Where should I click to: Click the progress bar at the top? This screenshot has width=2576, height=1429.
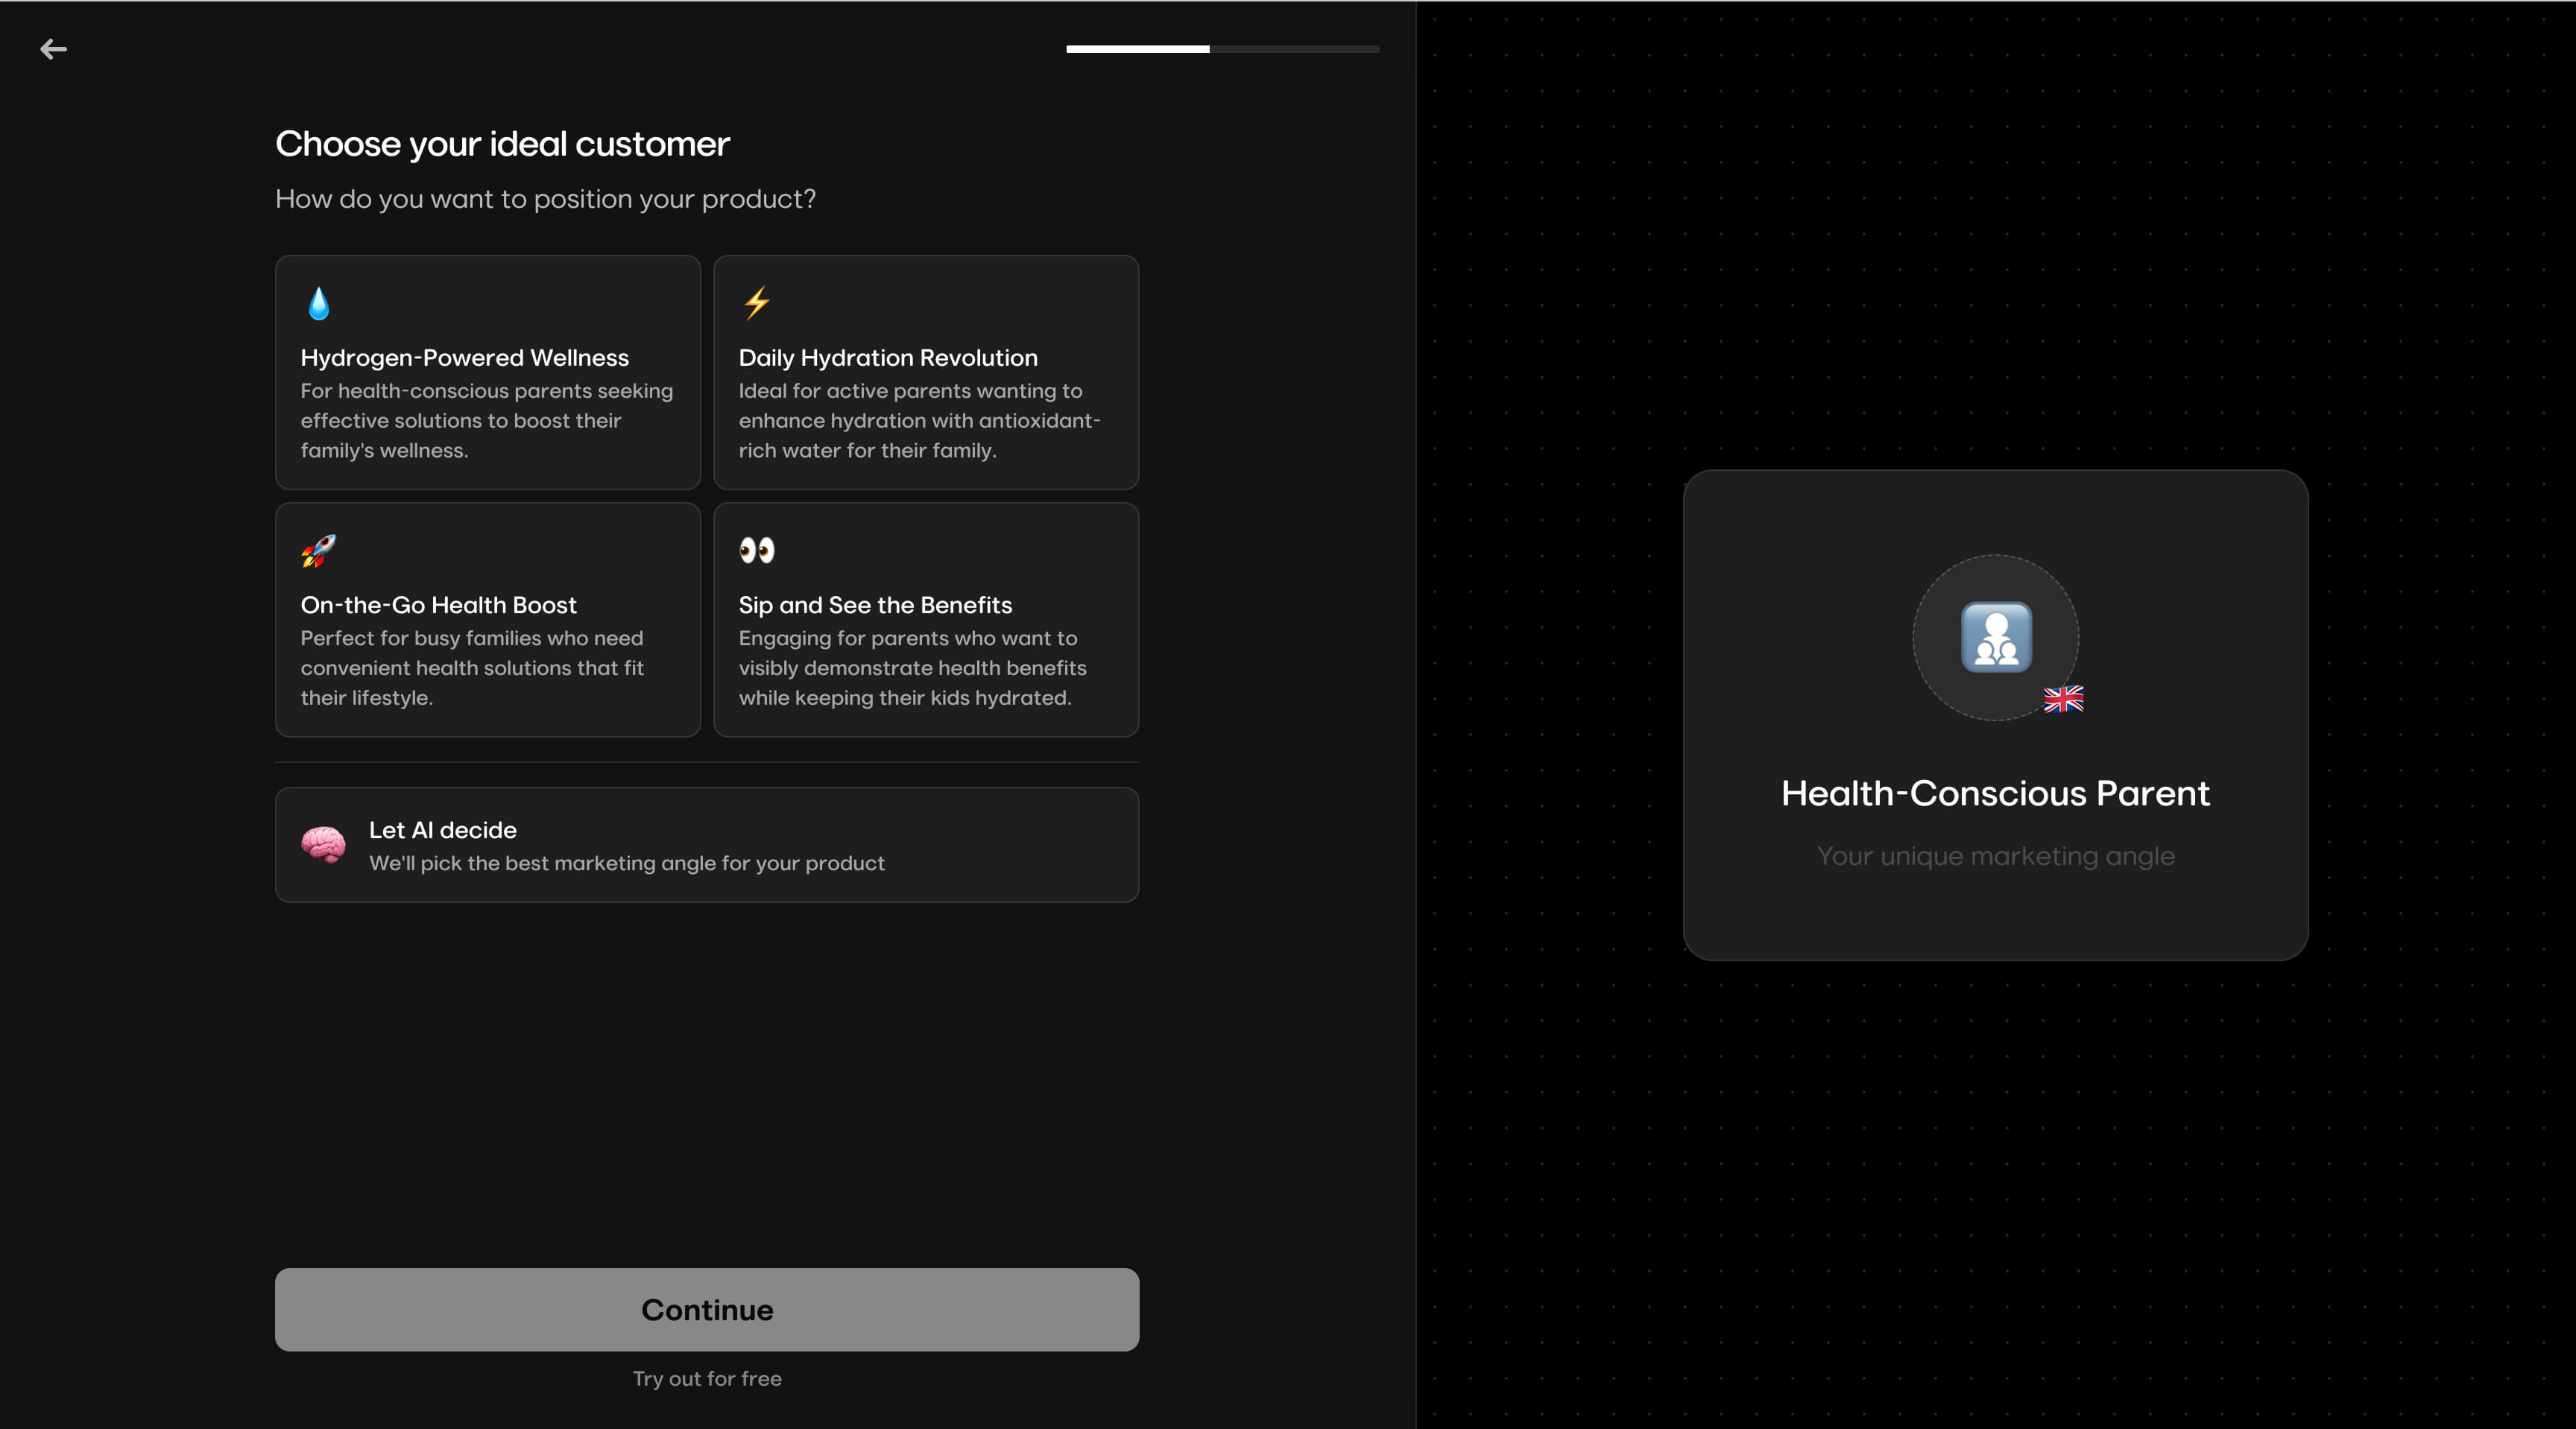1222,49
